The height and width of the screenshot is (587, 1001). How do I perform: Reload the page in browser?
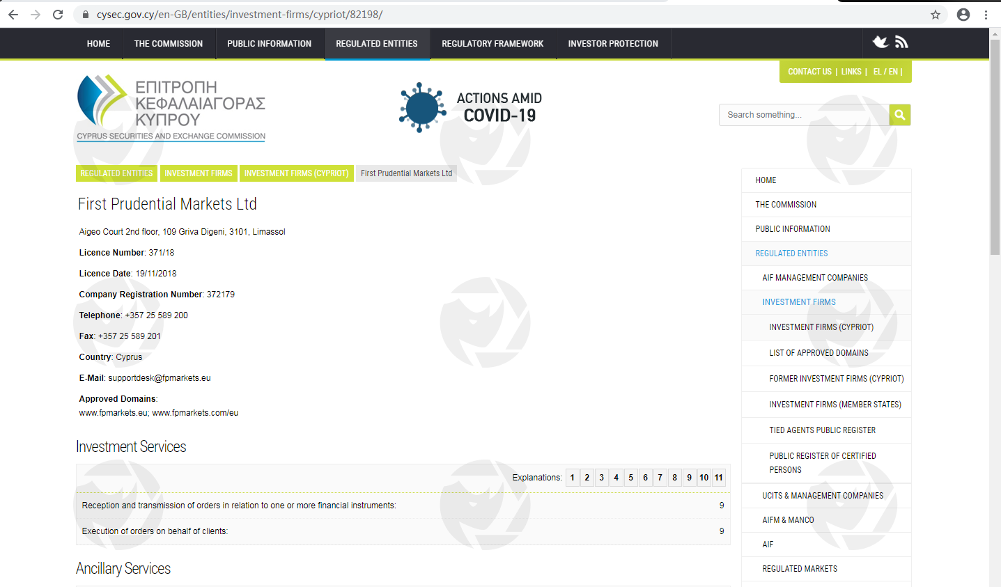(x=58, y=15)
